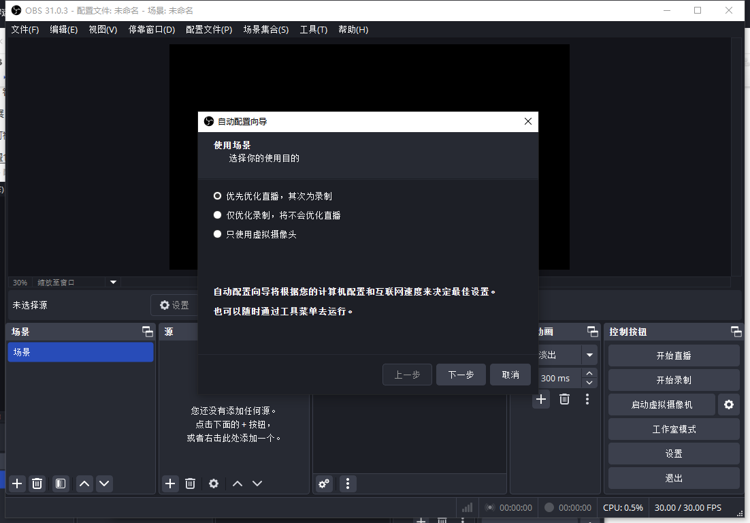The width and height of the screenshot is (750, 523).
Task: Increase transition duration with the stepper arrow
Action: [x=589, y=373]
